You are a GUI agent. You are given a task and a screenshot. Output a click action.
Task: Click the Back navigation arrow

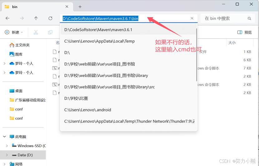tap(7, 18)
